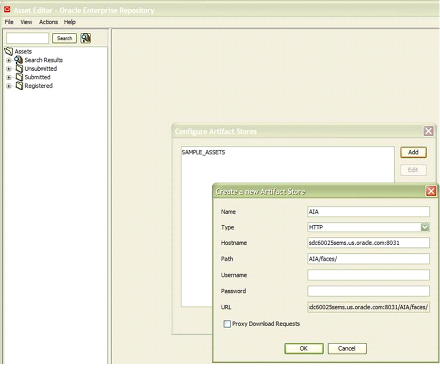Click the empty Username field
This screenshot has width=440, height=374.
368,275
